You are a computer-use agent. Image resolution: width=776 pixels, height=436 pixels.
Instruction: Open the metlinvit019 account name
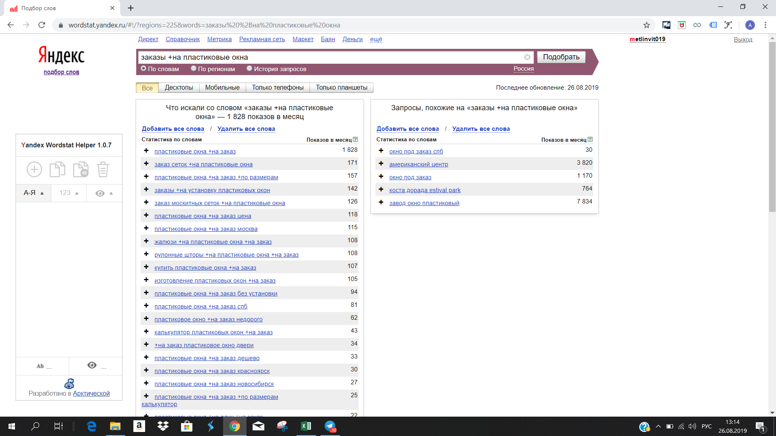pos(647,39)
